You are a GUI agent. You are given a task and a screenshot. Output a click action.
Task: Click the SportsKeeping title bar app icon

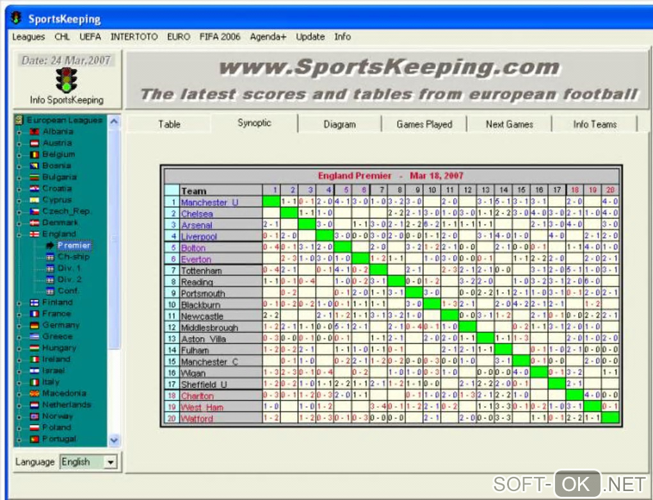pyautogui.click(x=17, y=19)
